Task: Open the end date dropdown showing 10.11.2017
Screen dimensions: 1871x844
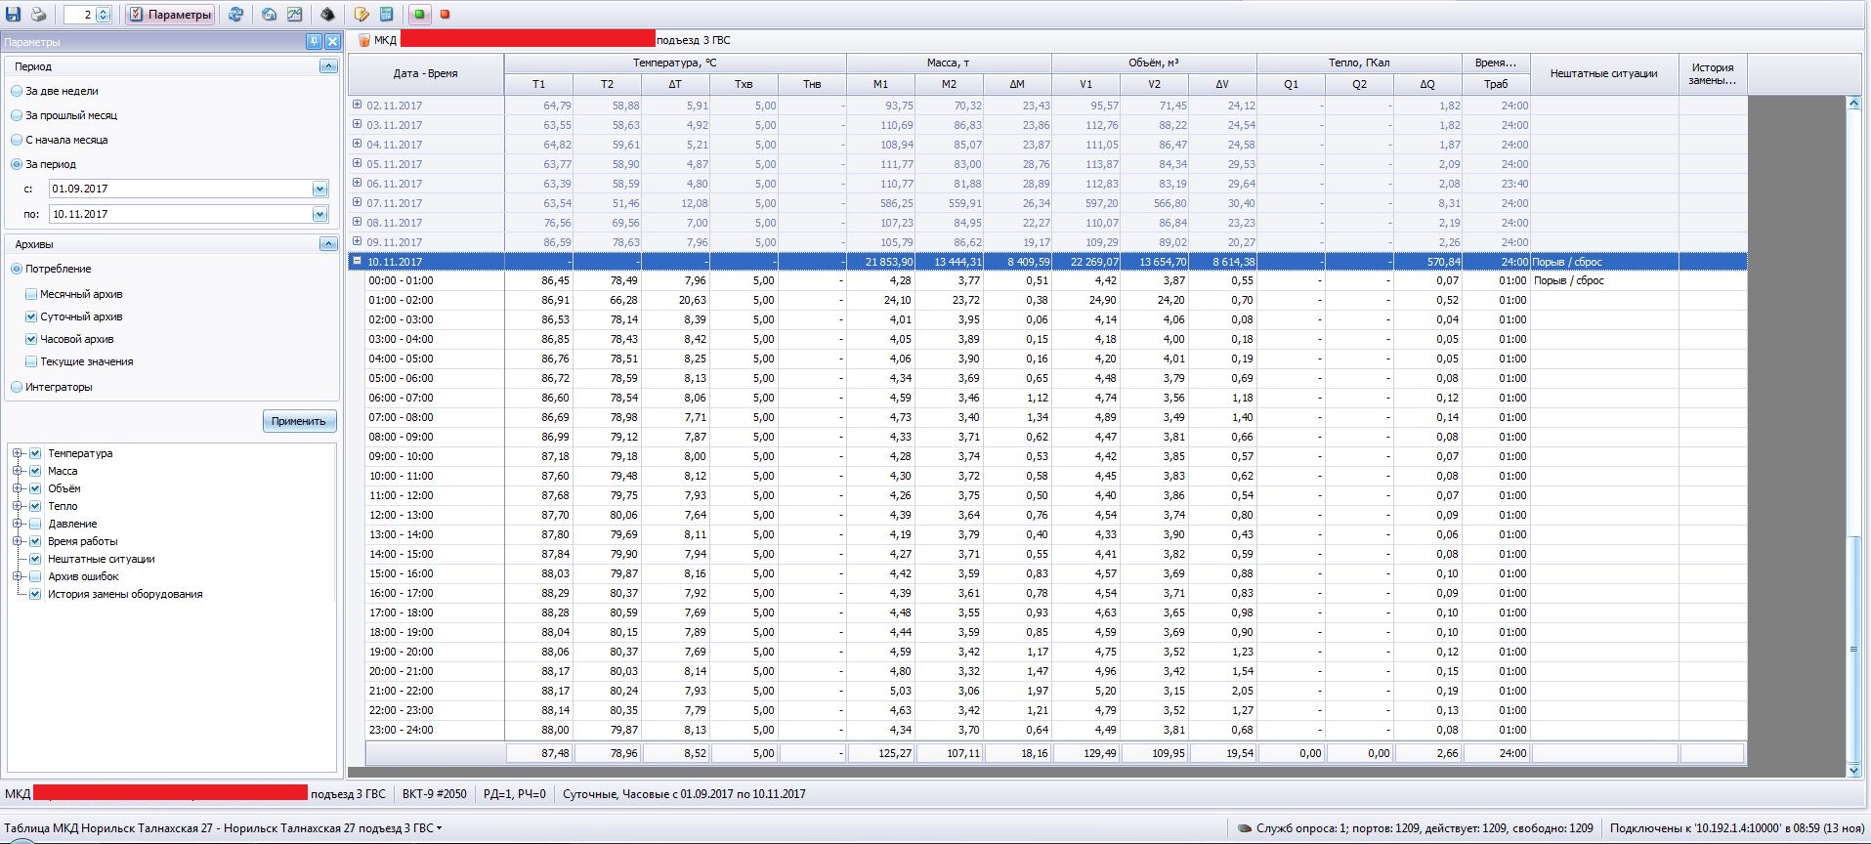Action: coord(319,214)
